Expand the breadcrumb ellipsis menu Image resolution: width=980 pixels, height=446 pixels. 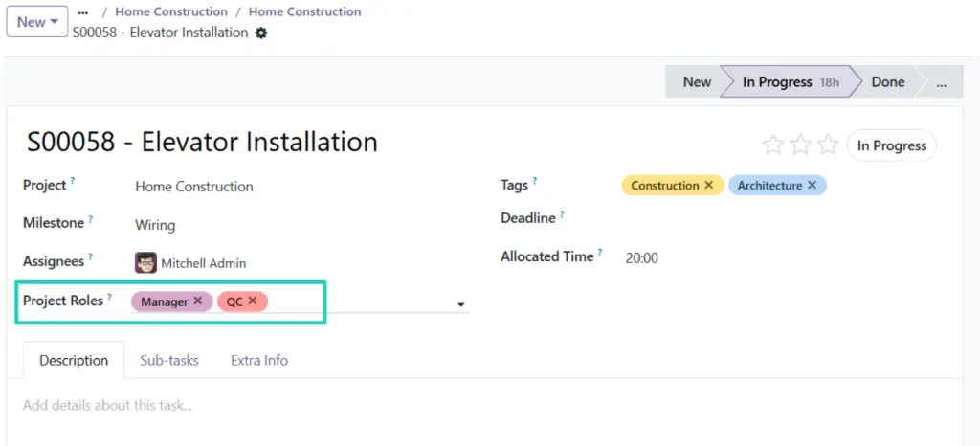83,11
